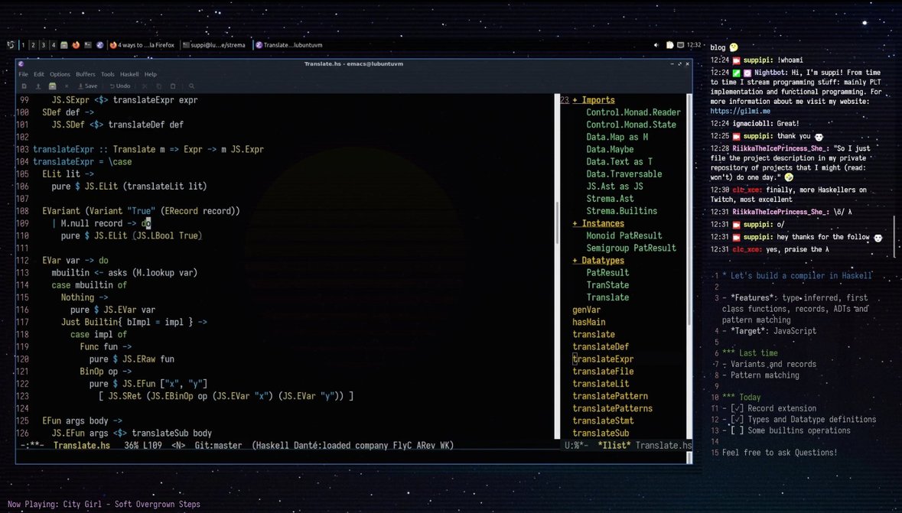This screenshot has height=513, width=902.
Task: Toggle the 'Record extension' checkbox
Action: pyautogui.click(x=737, y=408)
